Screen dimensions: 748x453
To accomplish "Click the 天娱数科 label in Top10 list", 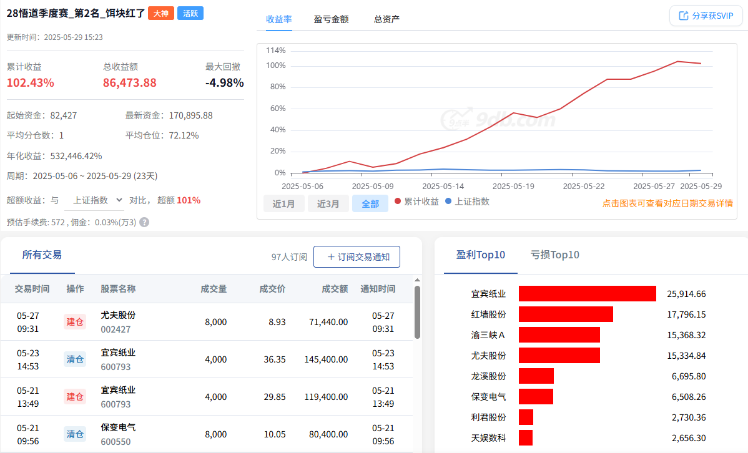I will point(488,437).
